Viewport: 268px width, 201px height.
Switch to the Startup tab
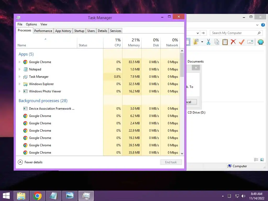pos(79,31)
